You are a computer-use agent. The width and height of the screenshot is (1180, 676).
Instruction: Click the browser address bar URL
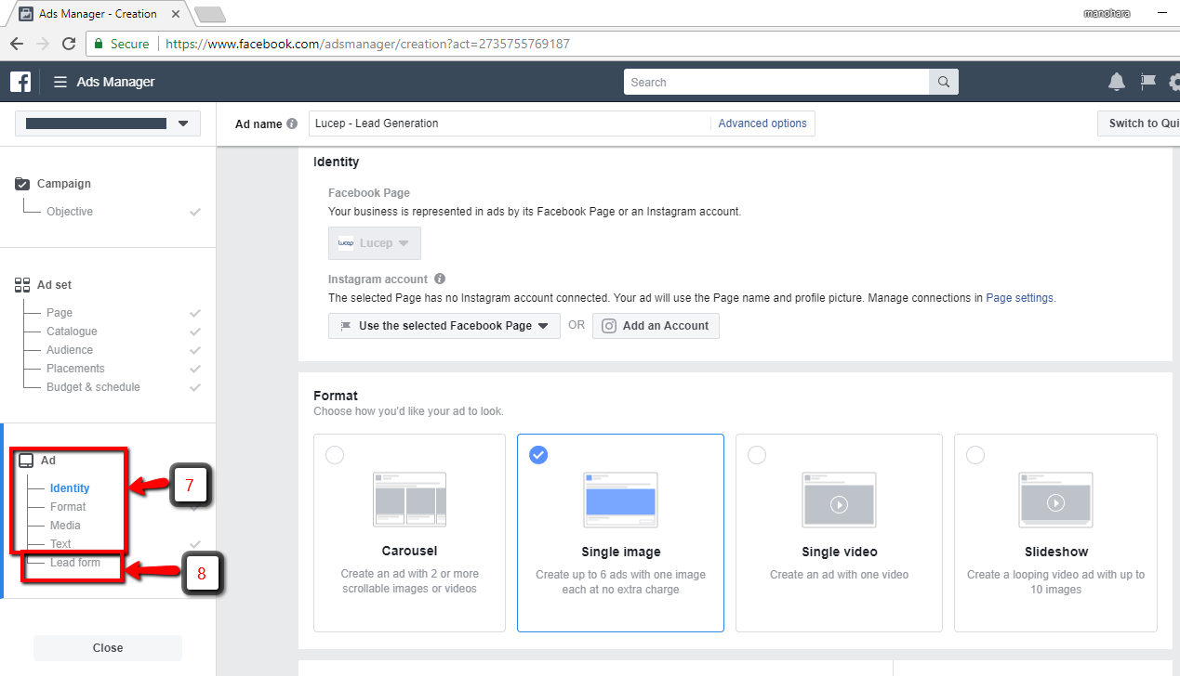(369, 44)
